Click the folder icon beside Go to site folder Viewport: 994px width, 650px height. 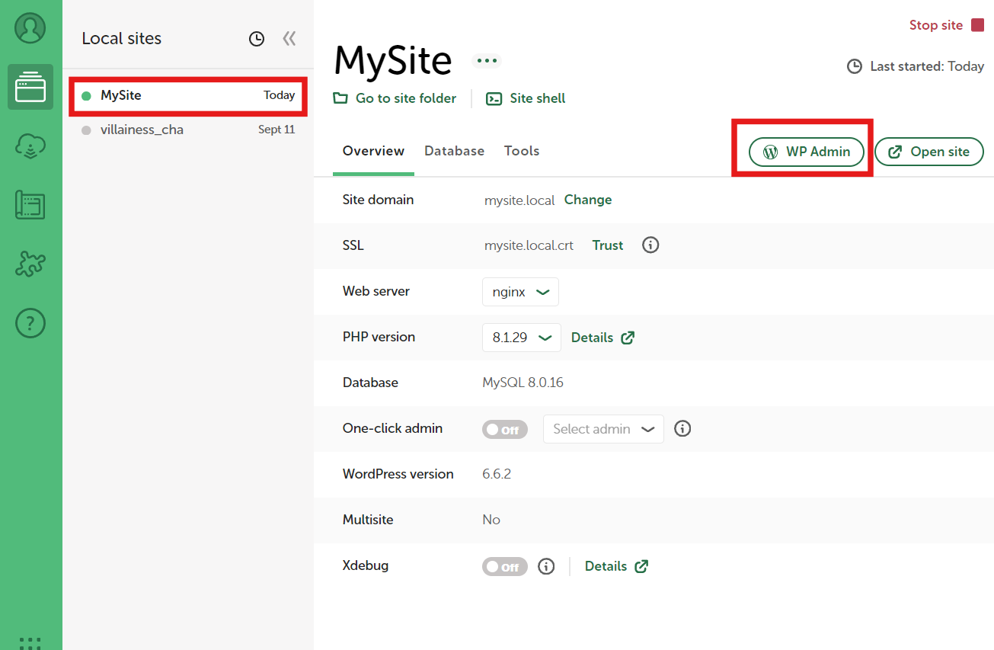tap(340, 98)
